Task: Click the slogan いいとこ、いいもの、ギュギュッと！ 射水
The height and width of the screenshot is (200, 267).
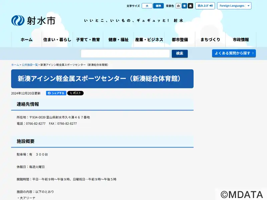Action: 134,21
